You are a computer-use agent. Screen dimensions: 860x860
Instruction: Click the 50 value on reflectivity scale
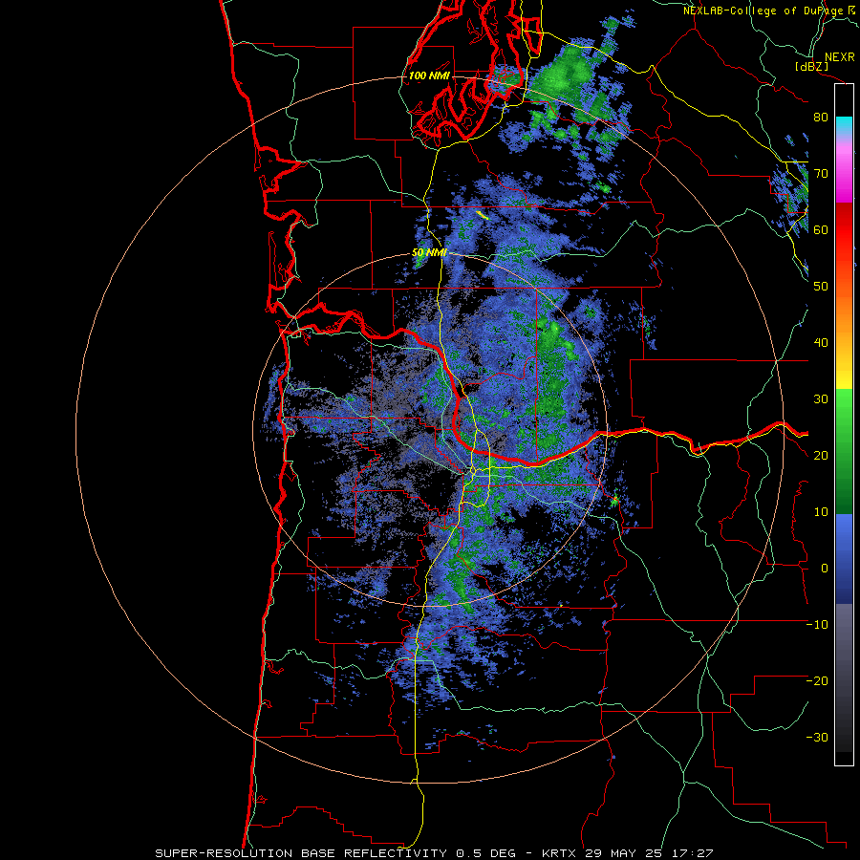tap(821, 287)
